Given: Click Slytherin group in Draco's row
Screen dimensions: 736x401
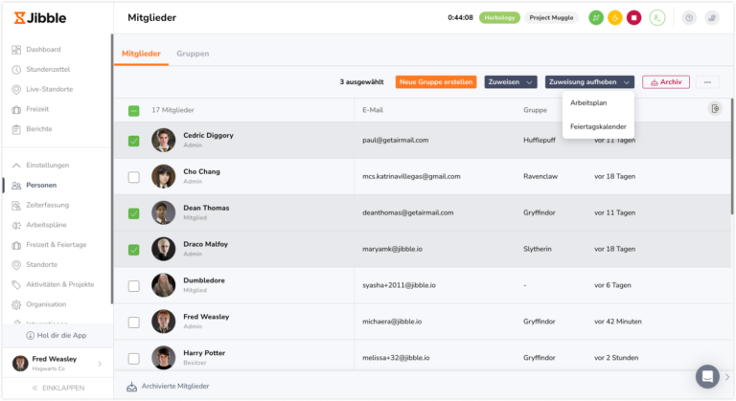Looking at the screenshot, I should [x=538, y=249].
